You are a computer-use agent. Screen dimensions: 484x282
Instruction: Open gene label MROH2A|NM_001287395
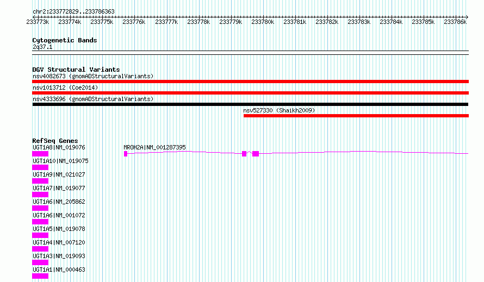click(x=154, y=147)
